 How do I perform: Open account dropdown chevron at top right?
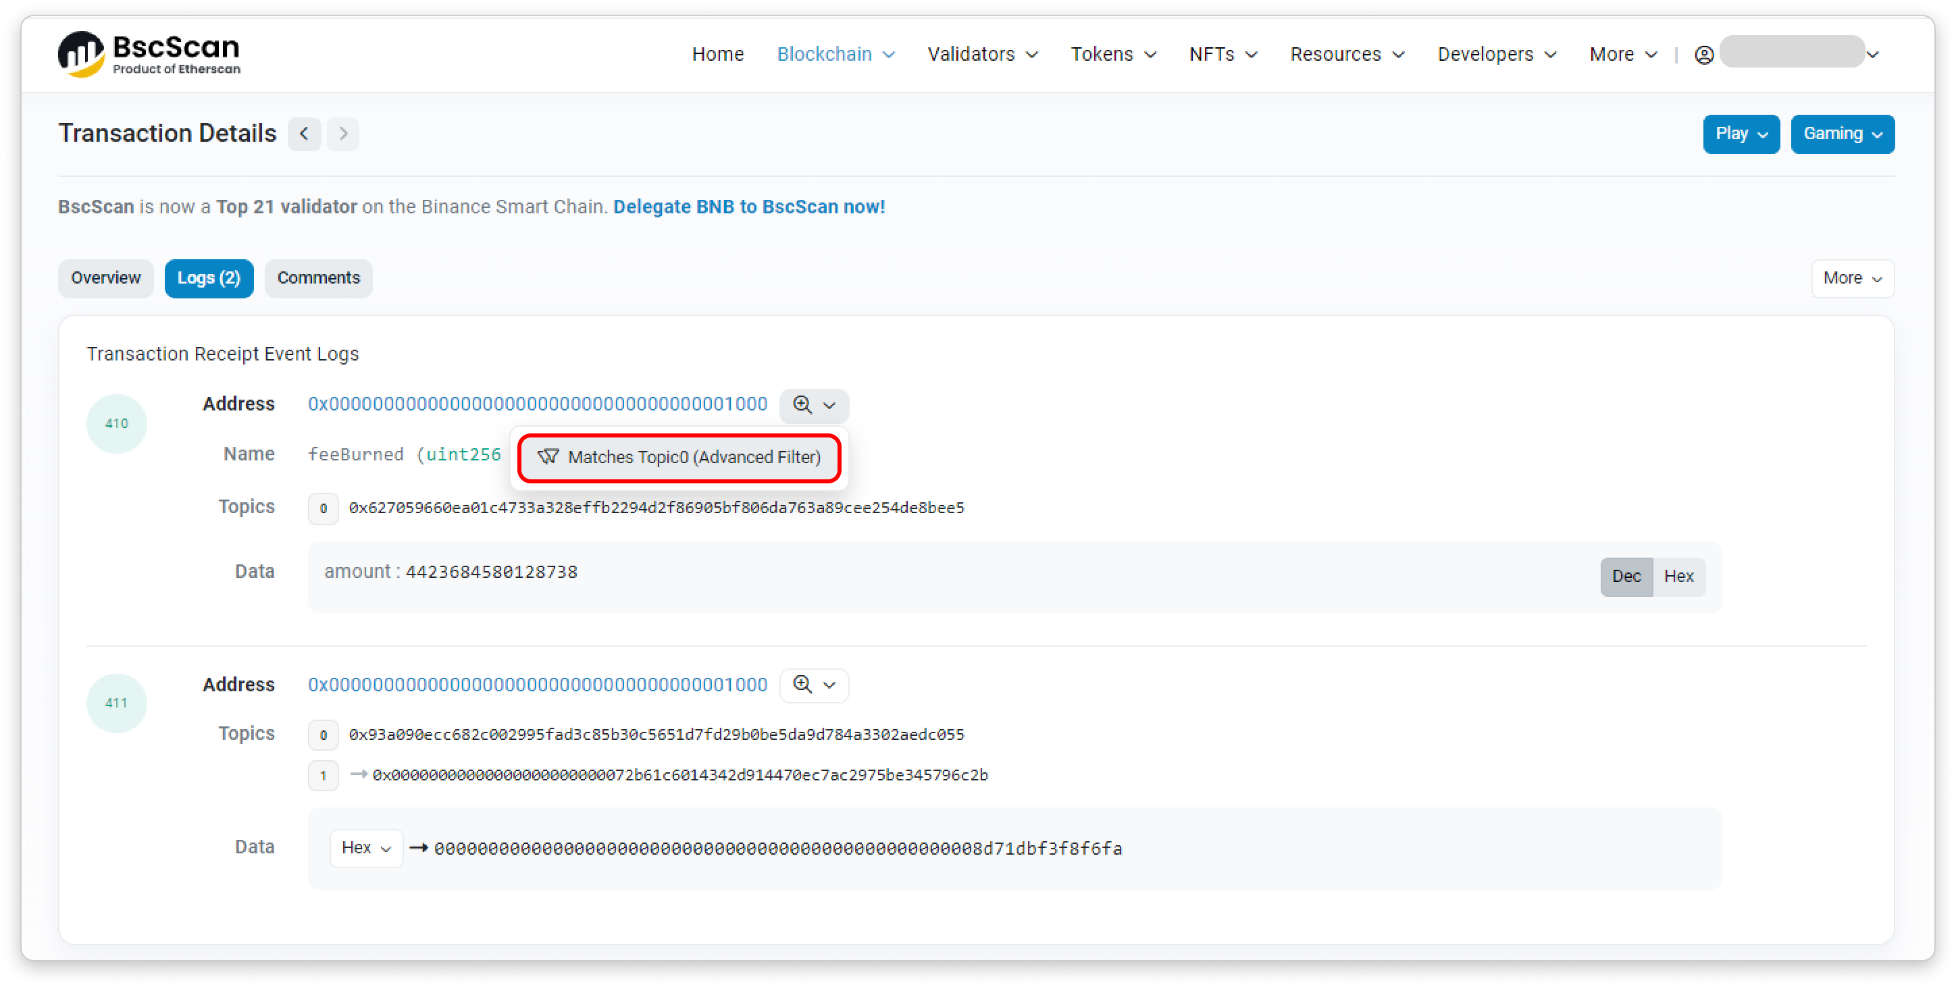1872,55
